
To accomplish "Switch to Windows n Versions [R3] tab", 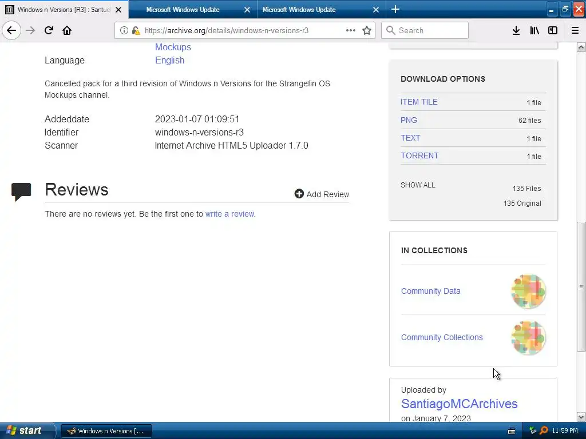I will point(64,10).
